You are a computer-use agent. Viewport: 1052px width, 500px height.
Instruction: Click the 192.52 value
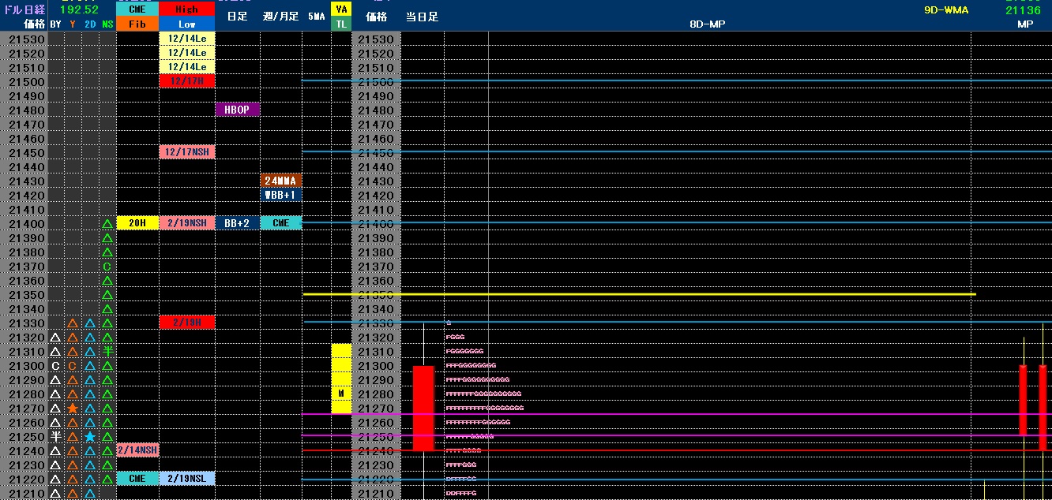79,9
